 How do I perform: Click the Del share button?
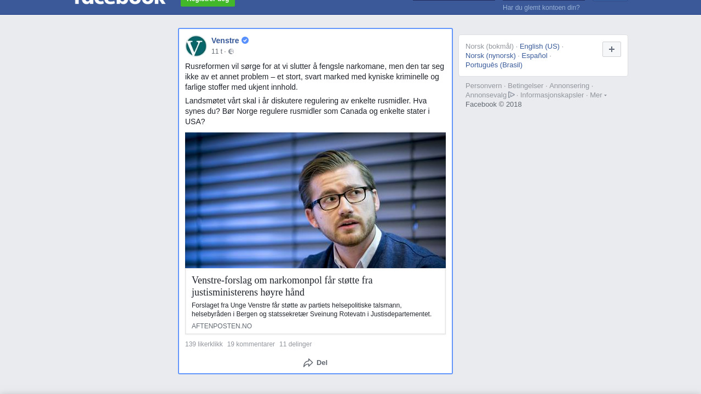(x=315, y=363)
